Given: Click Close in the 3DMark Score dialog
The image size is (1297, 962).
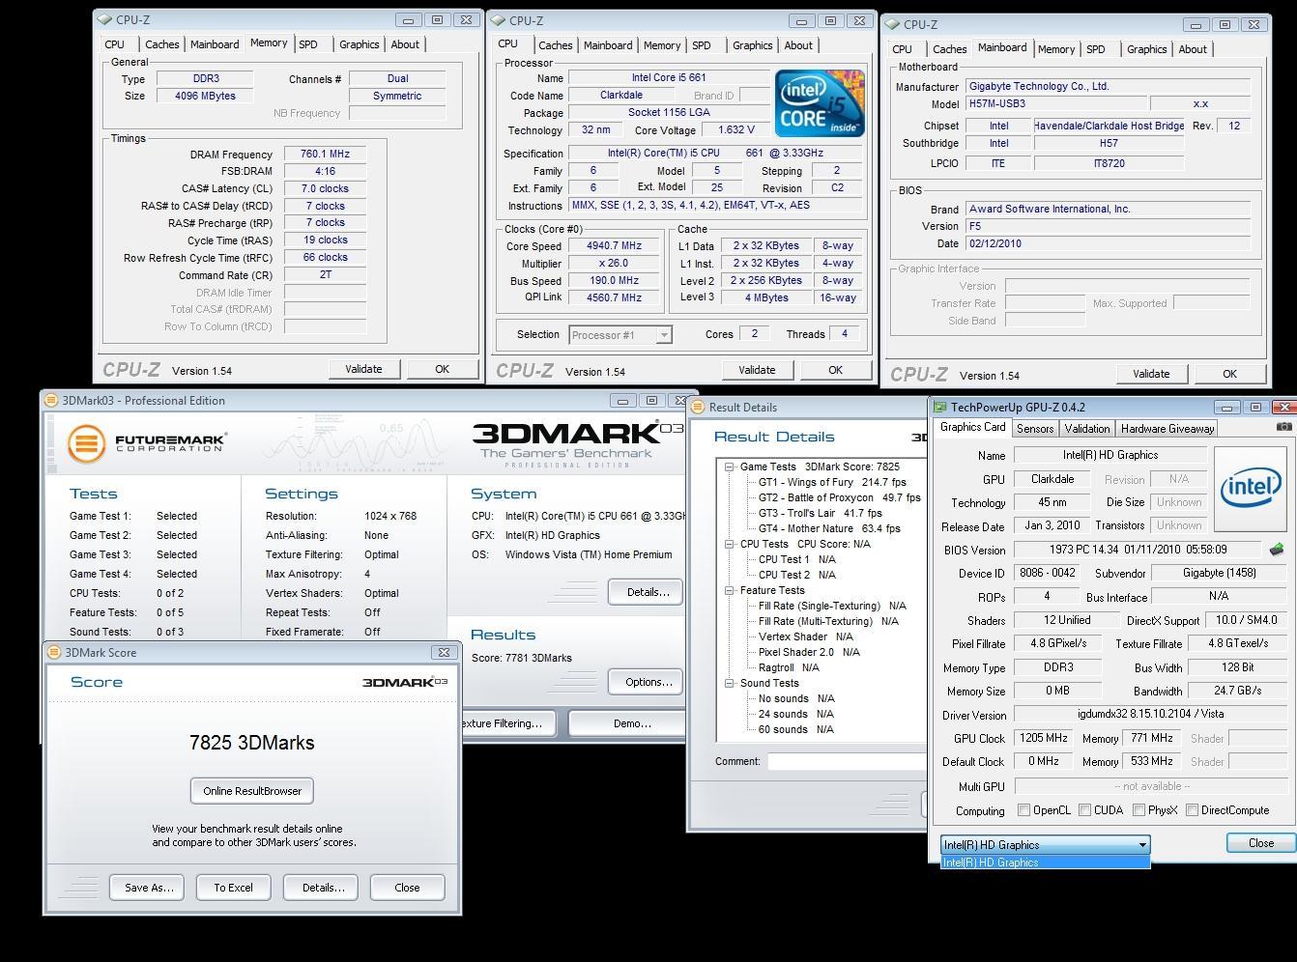Looking at the screenshot, I should (407, 888).
